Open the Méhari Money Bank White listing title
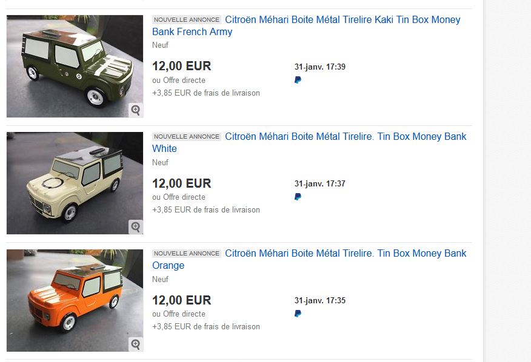The image size is (531, 362). [309, 142]
